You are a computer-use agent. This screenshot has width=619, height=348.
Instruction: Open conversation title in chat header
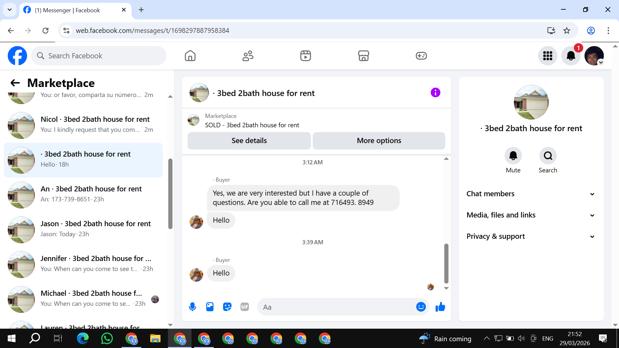(264, 93)
